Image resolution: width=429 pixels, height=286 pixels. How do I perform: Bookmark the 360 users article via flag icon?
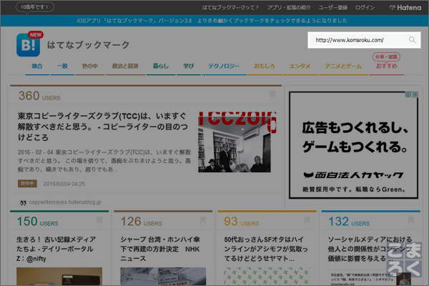pos(272,94)
